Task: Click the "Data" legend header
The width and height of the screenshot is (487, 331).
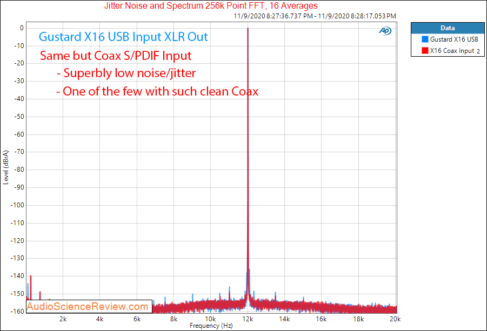Action: [x=448, y=28]
